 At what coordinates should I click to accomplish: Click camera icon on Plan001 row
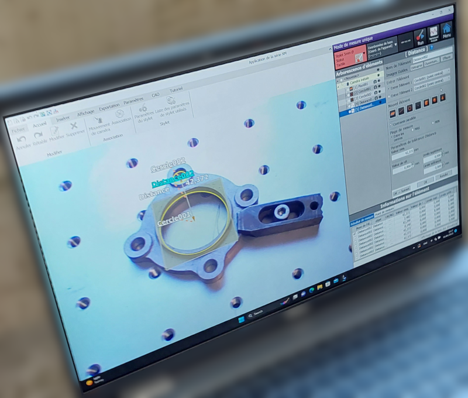point(375,82)
